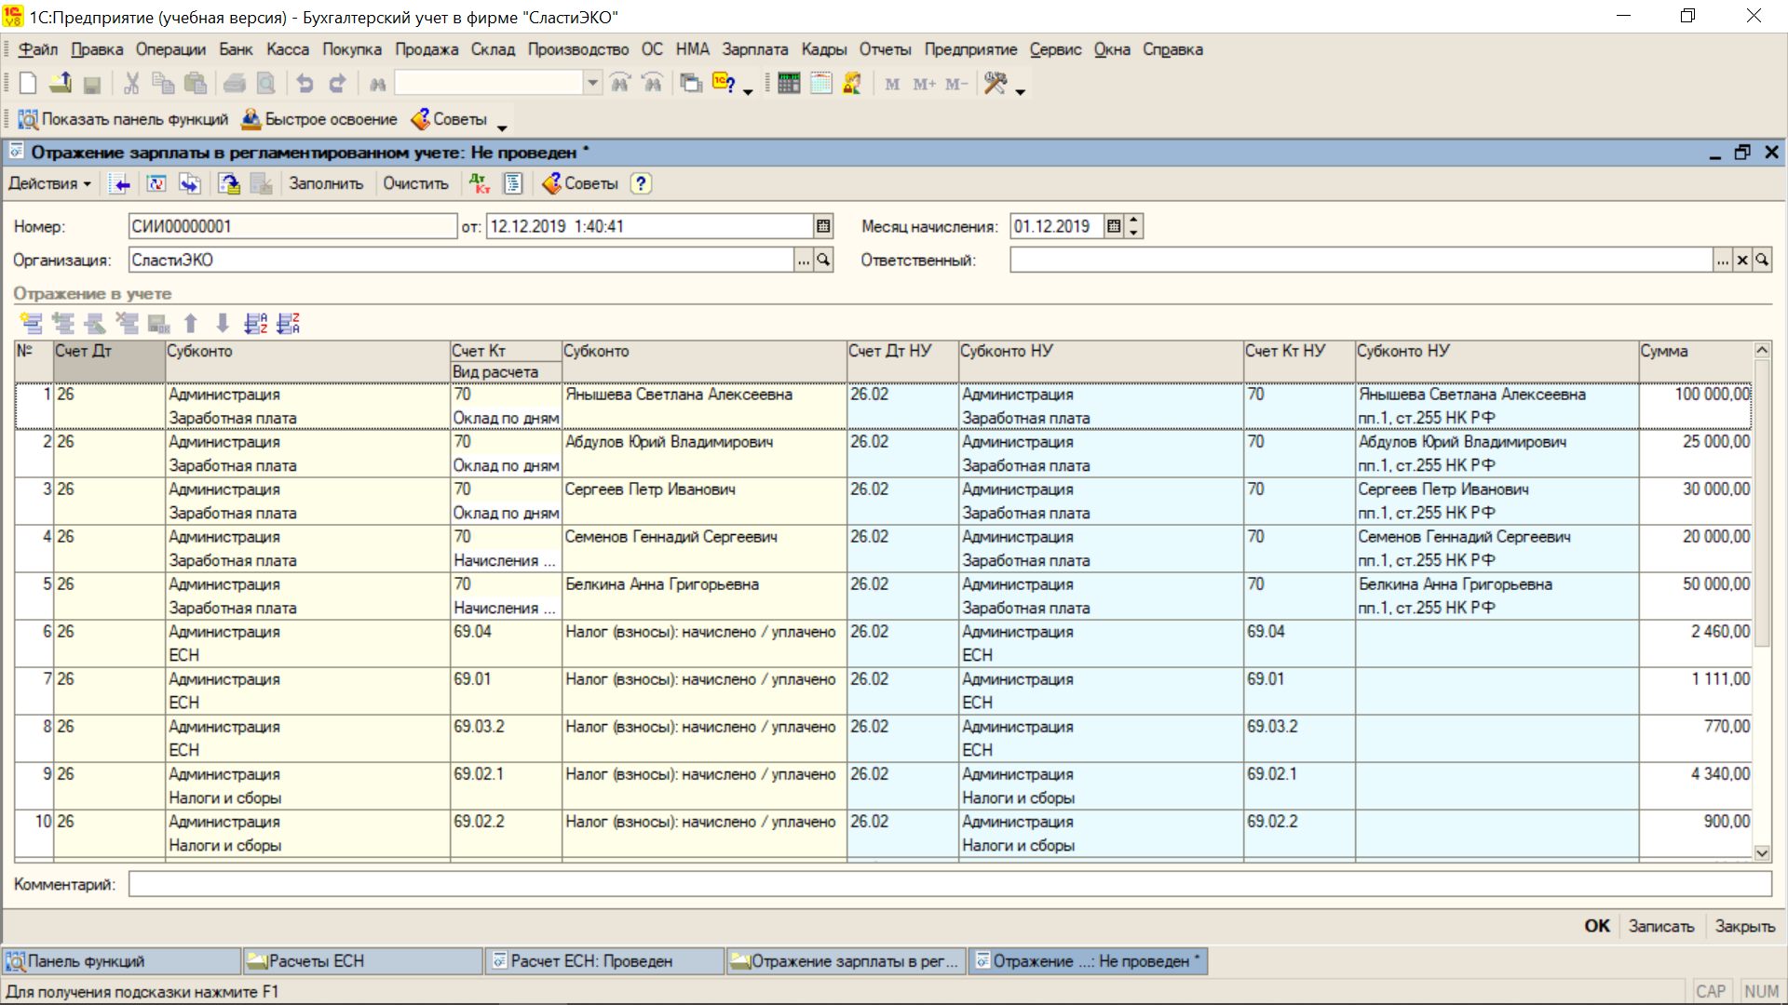Sort table rows descending Z-A
Viewport: 1788px width, 1005px height.
289,323
